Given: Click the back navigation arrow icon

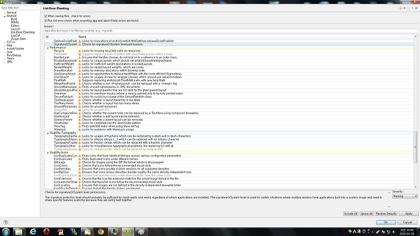Looking at the screenshot, I should [401, 8].
